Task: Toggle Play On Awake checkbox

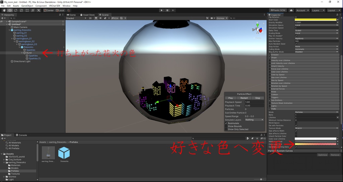Action: pyautogui.click(x=296, y=36)
